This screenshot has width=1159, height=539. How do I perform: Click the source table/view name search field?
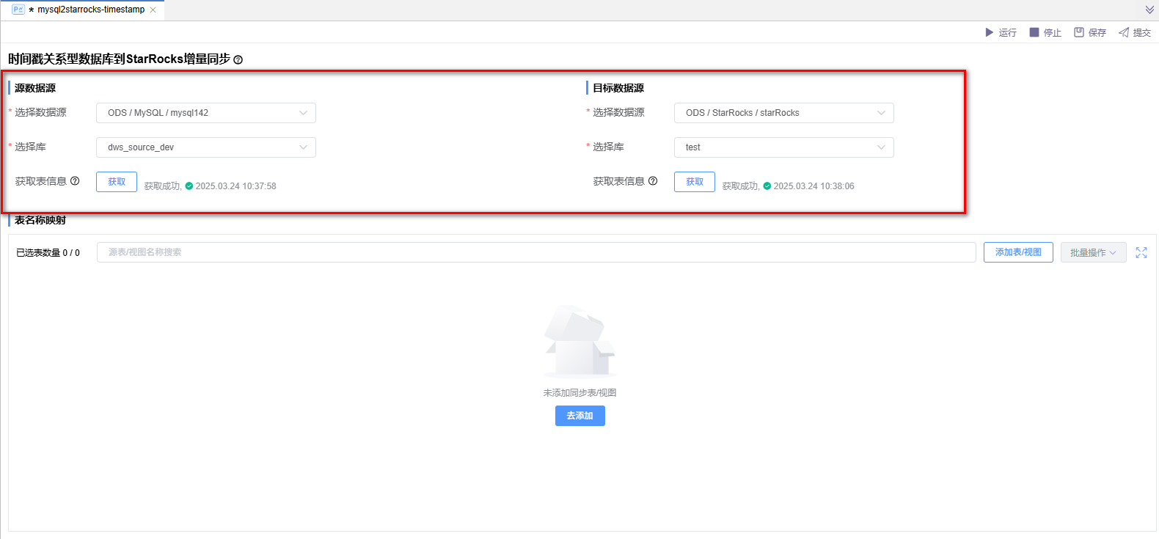535,252
